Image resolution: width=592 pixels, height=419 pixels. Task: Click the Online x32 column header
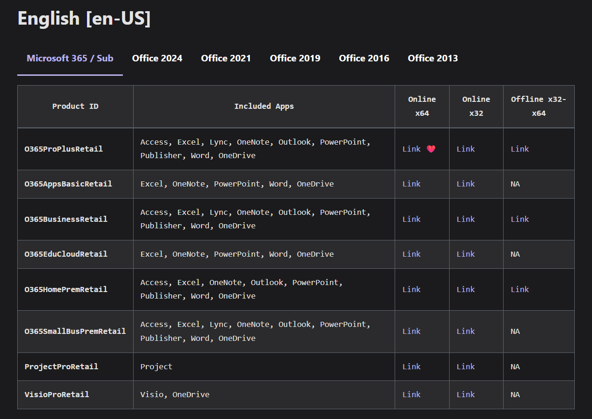[476, 106]
